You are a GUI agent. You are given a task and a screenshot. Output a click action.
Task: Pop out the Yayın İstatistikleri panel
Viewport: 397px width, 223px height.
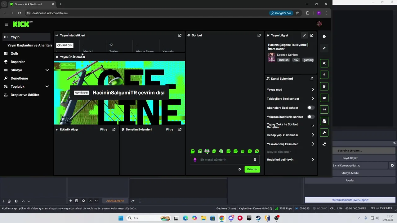(180, 35)
